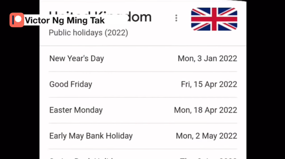The height and width of the screenshot is (159, 285).
Task: Click the Victor Ng Ming Tak name
Action: coord(65,20)
